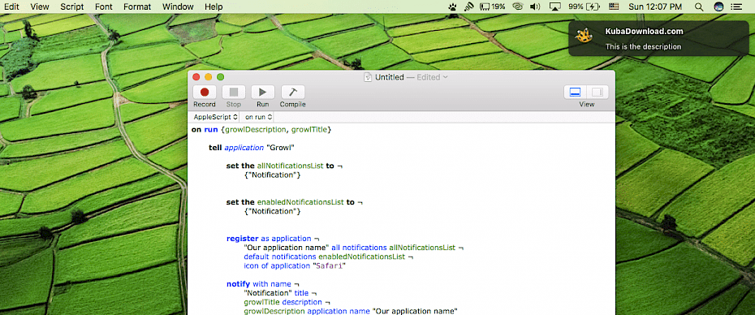Click the battery 99% status icon
The width and height of the screenshot is (755, 315).
tap(584, 6)
